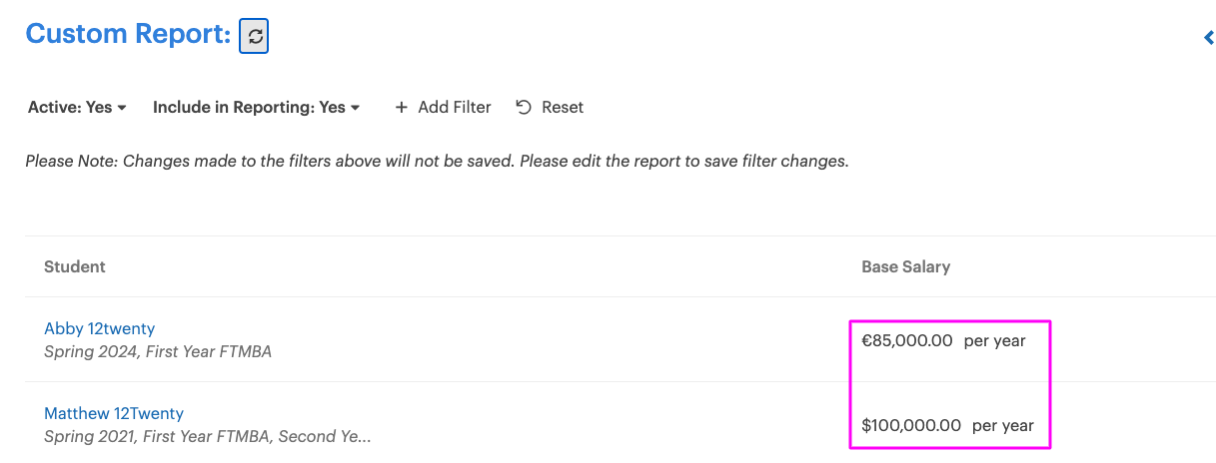
Task: Open Matthew 12Twenty's student profile
Action: pyautogui.click(x=114, y=413)
